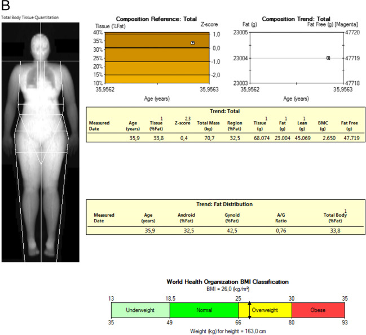
Task: Click the Lean (g) value 45.069
Action: tap(302, 138)
